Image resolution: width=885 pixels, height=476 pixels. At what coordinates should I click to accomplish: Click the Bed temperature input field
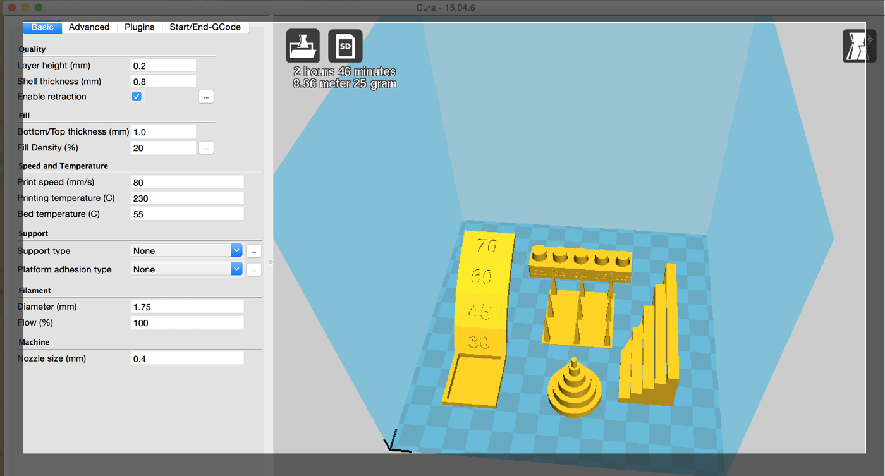pos(187,214)
